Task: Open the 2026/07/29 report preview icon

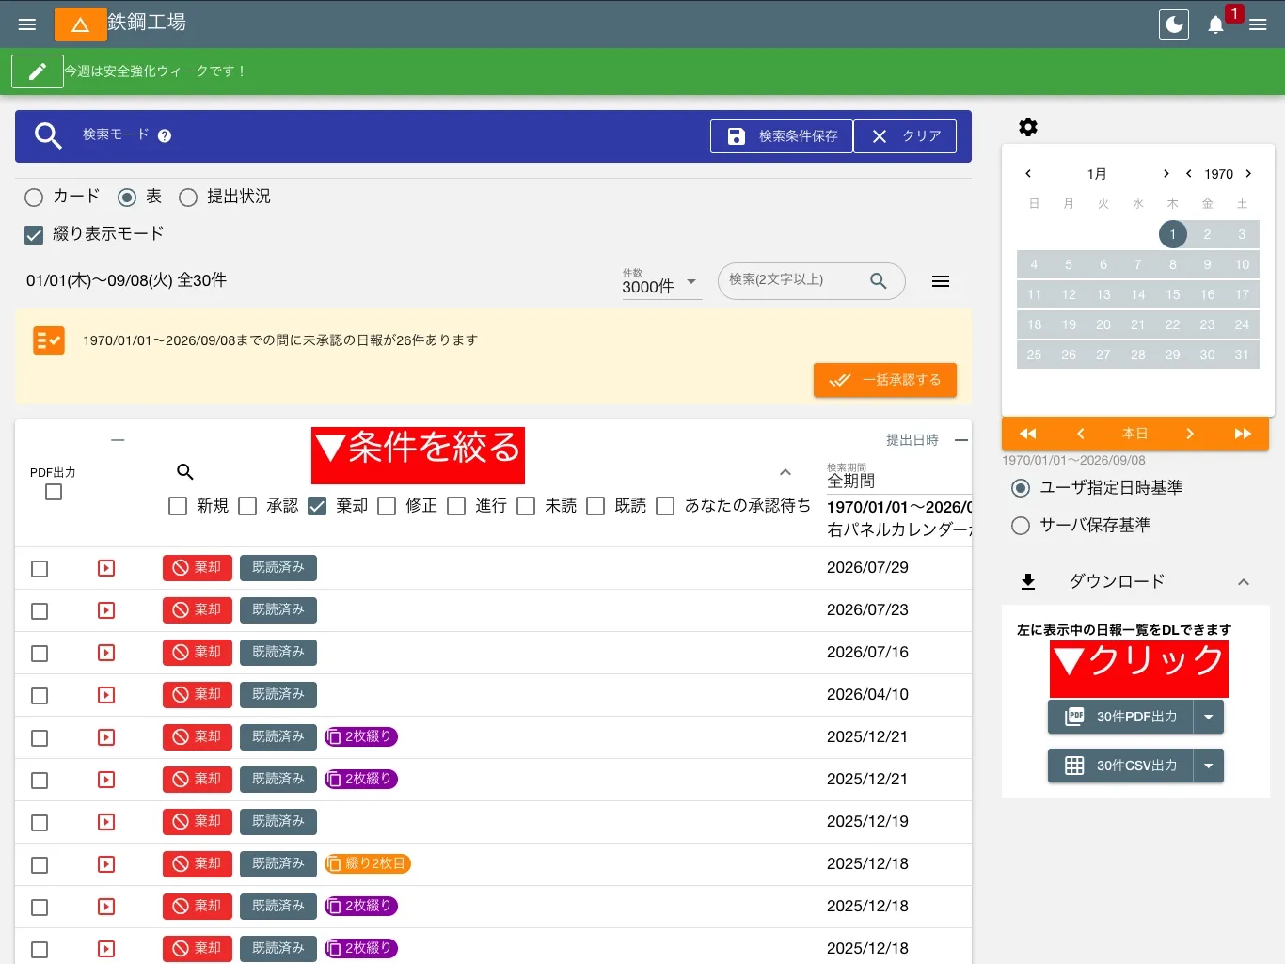Action: [x=106, y=568]
